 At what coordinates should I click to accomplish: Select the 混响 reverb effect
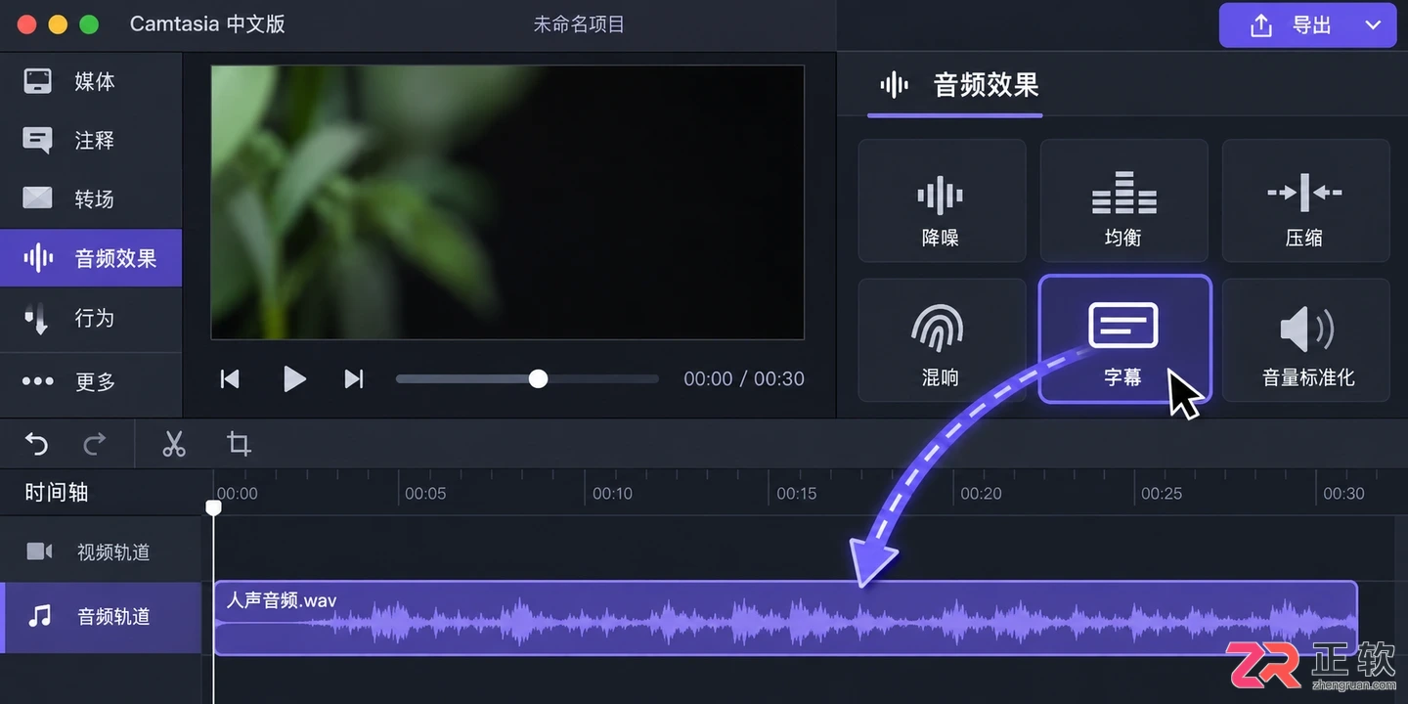point(942,339)
